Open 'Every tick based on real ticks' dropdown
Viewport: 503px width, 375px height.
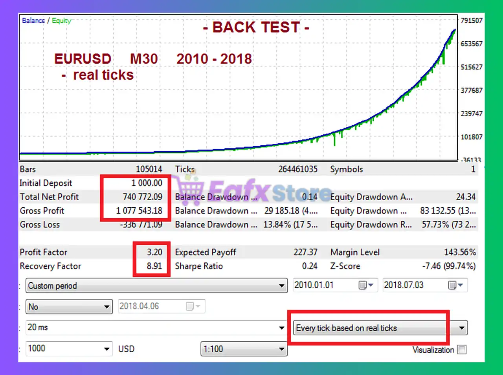pos(462,328)
